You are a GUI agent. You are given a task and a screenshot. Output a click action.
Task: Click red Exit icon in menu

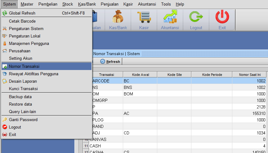[x=5, y=135]
